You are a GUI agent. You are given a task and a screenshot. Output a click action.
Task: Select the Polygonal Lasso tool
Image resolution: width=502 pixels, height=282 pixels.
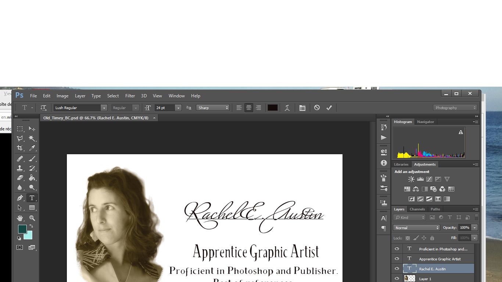(20, 138)
